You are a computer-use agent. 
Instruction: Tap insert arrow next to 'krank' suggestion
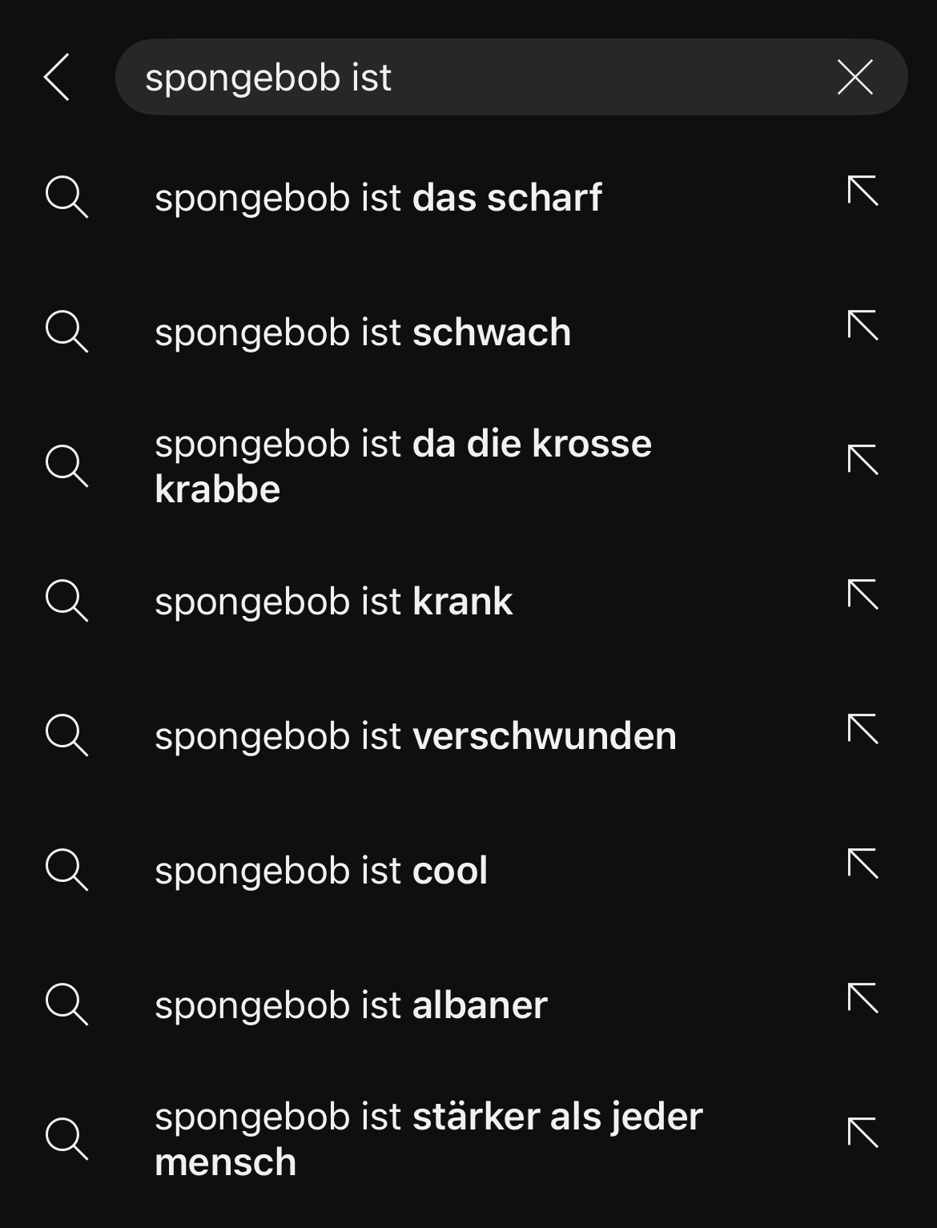863,595
